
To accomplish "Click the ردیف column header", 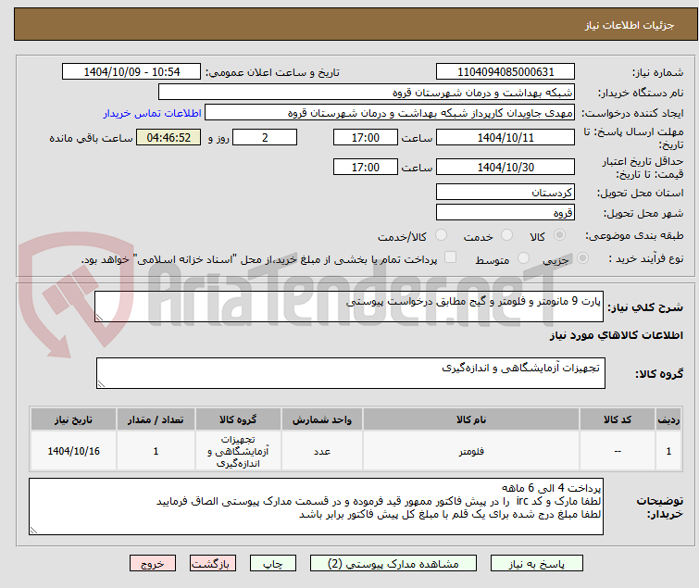I will point(668,419).
